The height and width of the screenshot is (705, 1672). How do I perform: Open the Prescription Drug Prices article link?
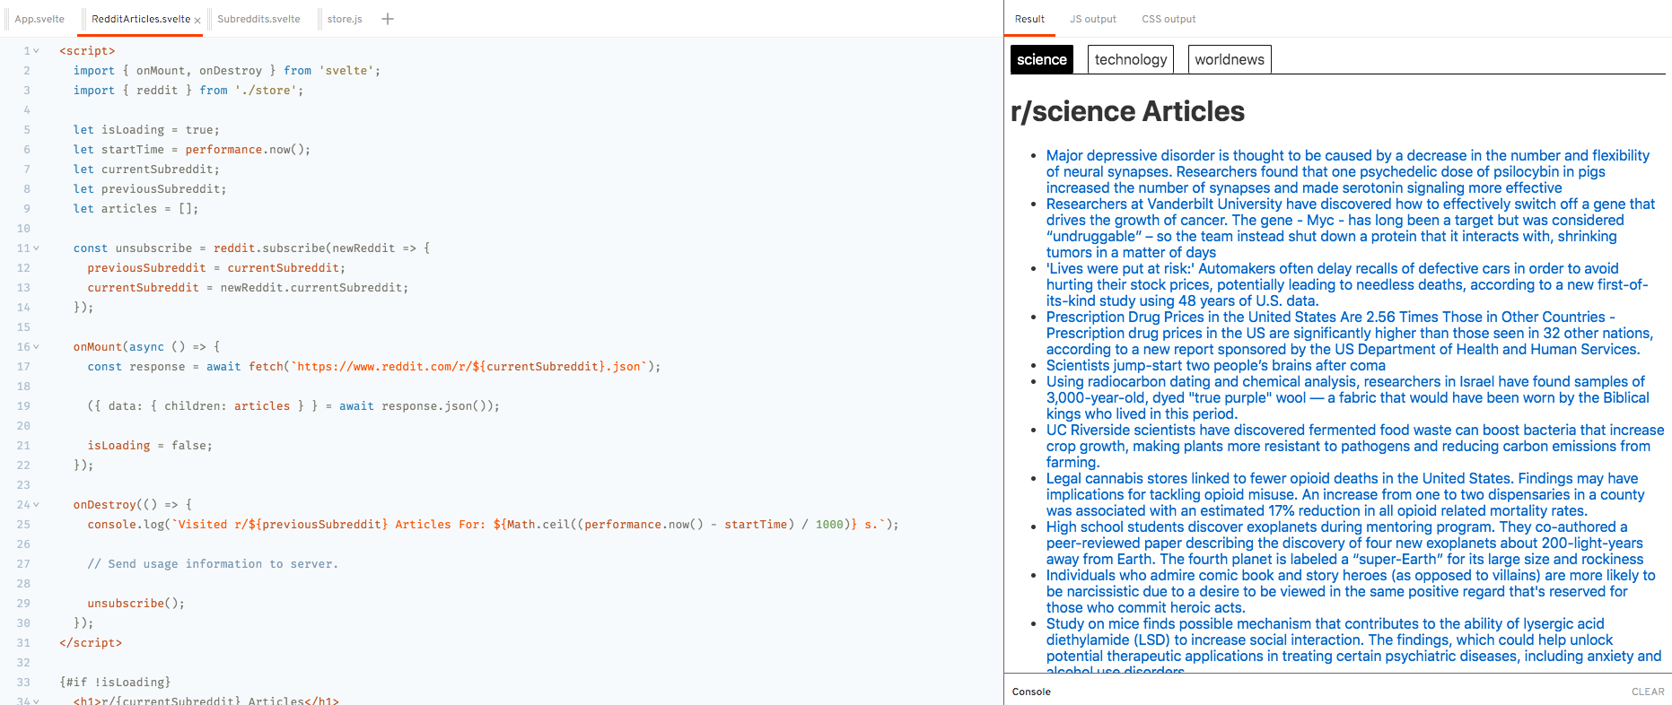1350,333
